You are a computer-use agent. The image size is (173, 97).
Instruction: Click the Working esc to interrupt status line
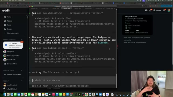tap(55, 72)
